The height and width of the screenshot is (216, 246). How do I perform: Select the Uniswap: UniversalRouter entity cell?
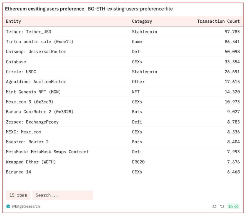36,52
